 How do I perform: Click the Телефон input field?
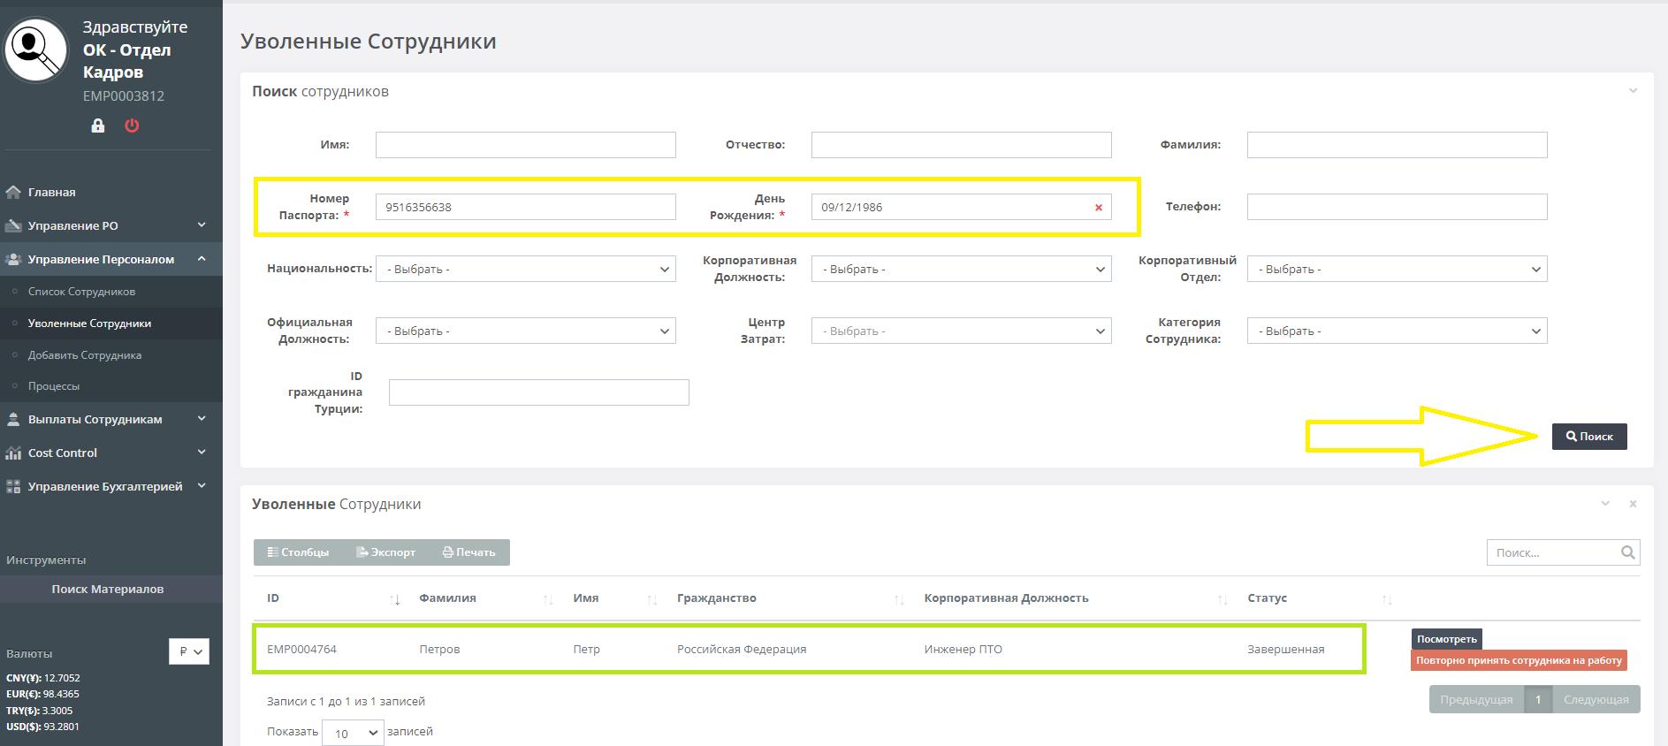1398,207
